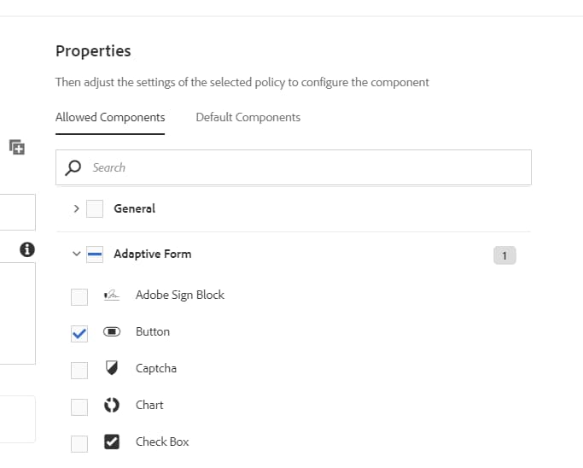Click the Adaptive Form group label
The height and width of the screenshot is (468, 583).
(152, 254)
